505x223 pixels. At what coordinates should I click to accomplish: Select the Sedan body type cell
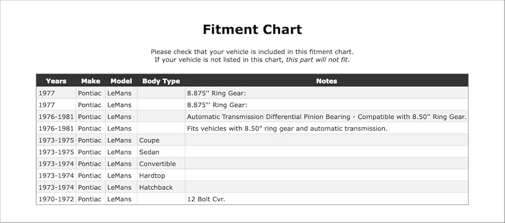point(161,152)
